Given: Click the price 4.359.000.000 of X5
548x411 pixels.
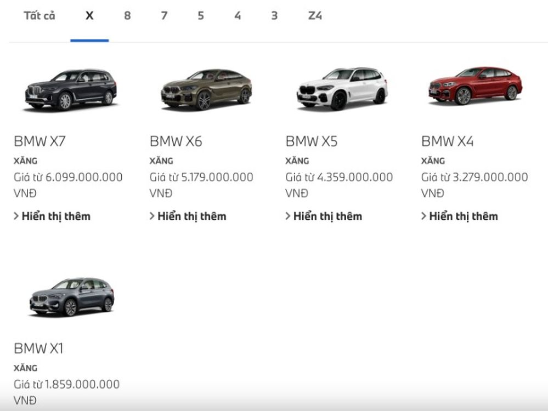Looking at the screenshot, I should 355,177.
